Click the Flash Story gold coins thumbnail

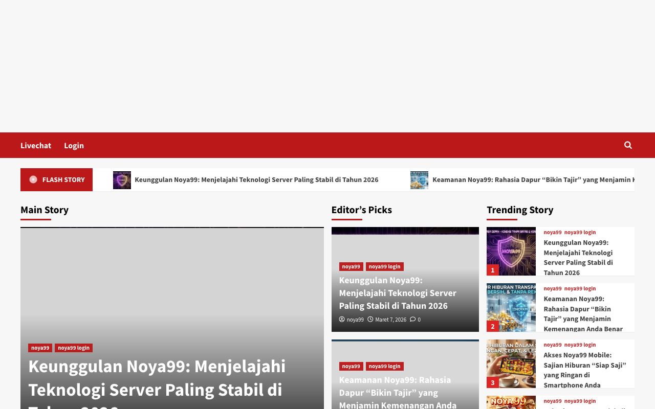[x=419, y=180]
